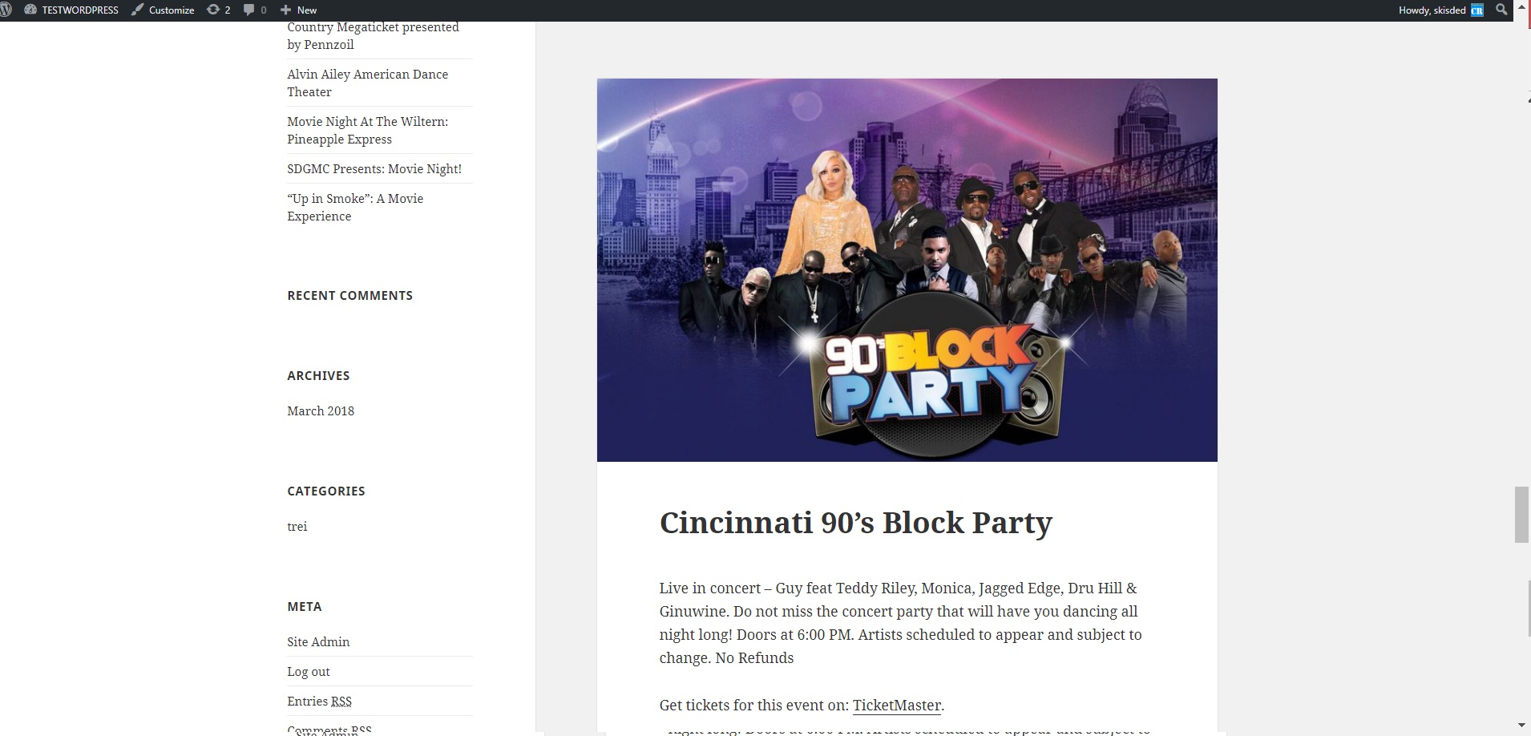Open Alvin Ailey American Dance Theater post
Screen dimensions: 1531x736
(x=367, y=83)
